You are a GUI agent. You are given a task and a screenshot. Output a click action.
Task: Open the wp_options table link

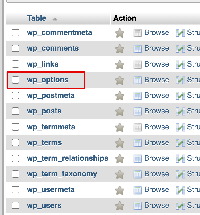pyautogui.click(x=48, y=80)
